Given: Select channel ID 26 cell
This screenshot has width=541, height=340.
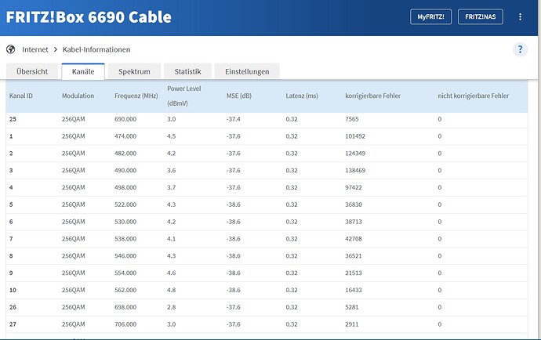Looking at the screenshot, I should [x=13, y=307].
